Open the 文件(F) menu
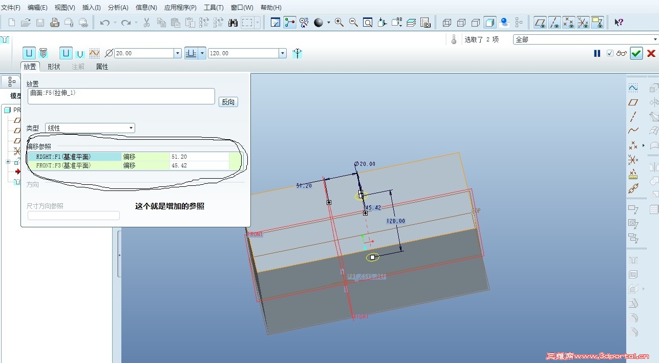 (11, 8)
